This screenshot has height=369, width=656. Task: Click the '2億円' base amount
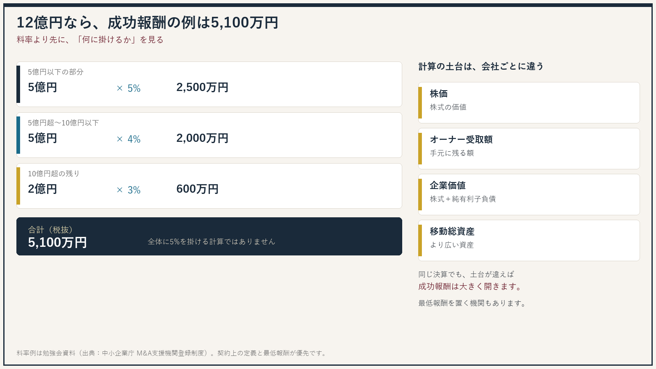[43, 189]
